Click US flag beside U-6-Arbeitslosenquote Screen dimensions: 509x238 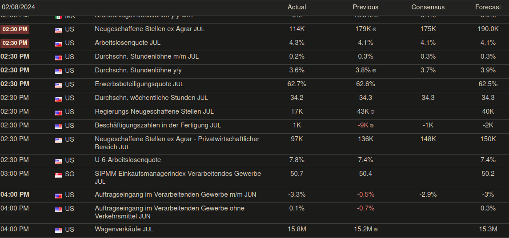point(58,160)
